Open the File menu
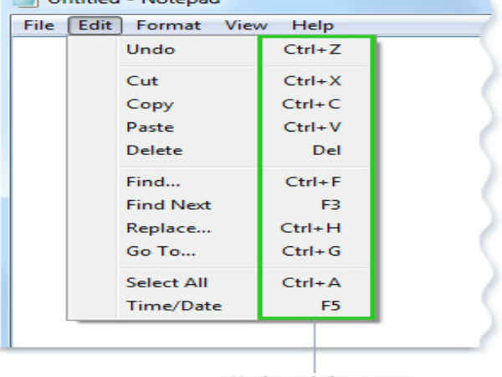This screenshot has height=377, width=502. click(x=38, y=25)
